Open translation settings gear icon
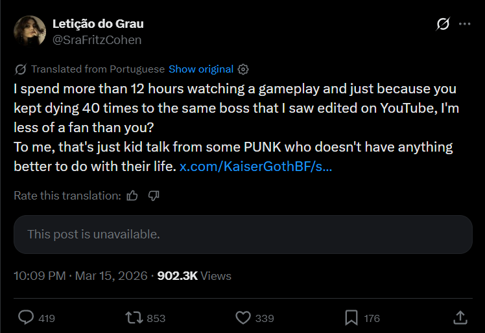The width and height of the screenshot is (485, 333). (x=243, y=69)
